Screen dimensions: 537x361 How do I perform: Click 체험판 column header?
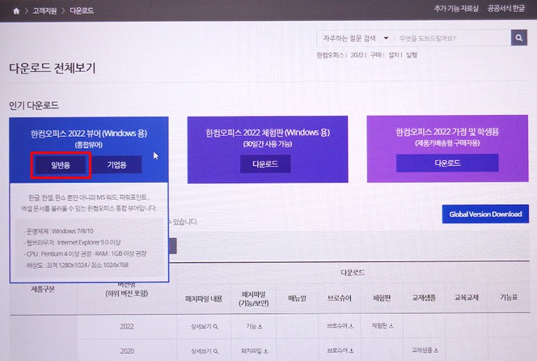click(381, 298)
